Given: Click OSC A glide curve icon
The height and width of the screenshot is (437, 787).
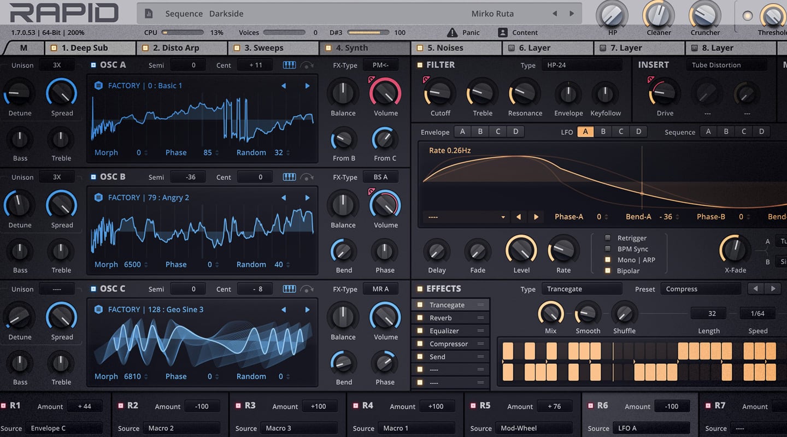Looking at the screenshot, I should click(x=308, y=66).
